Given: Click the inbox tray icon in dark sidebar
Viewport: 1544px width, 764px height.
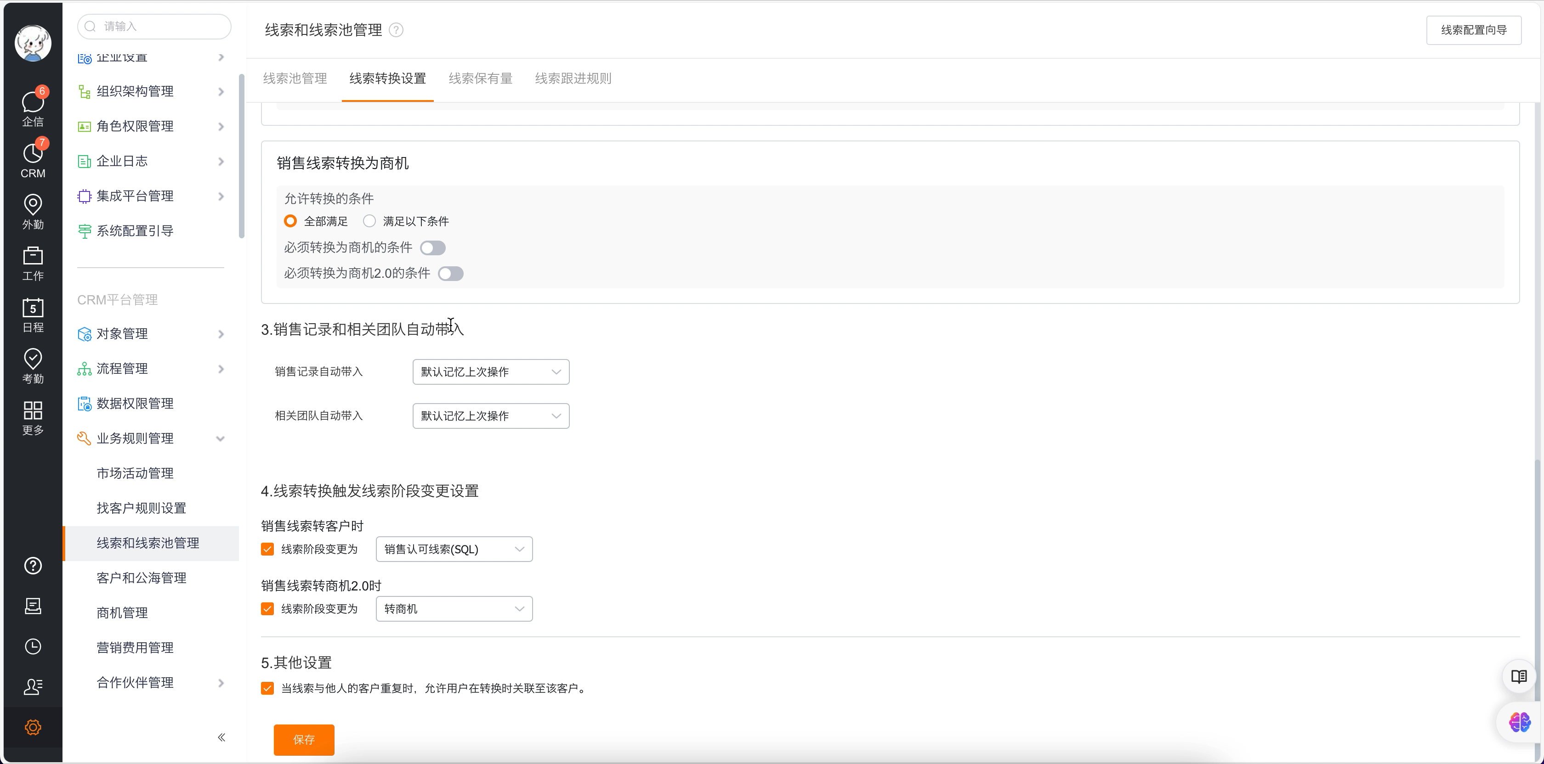Looking at the screenshot, I should coord(33,606).
